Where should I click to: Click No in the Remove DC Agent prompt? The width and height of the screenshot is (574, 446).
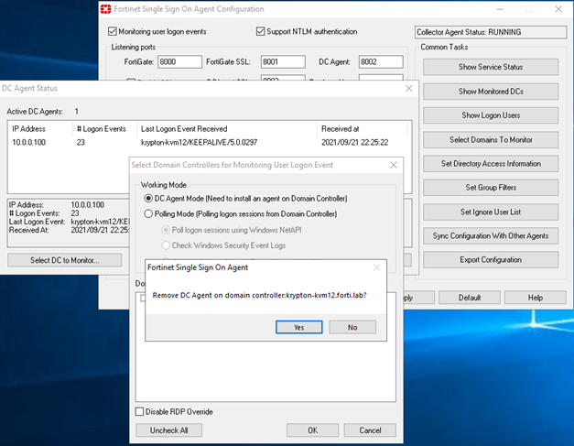(x=352, y=327)
